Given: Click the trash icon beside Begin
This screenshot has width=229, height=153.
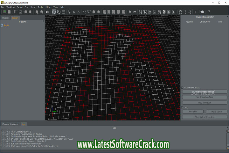Looking at the screenshot, I should coord(2,25).
